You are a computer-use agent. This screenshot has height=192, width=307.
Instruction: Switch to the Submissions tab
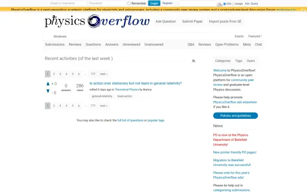click(55, 45)
